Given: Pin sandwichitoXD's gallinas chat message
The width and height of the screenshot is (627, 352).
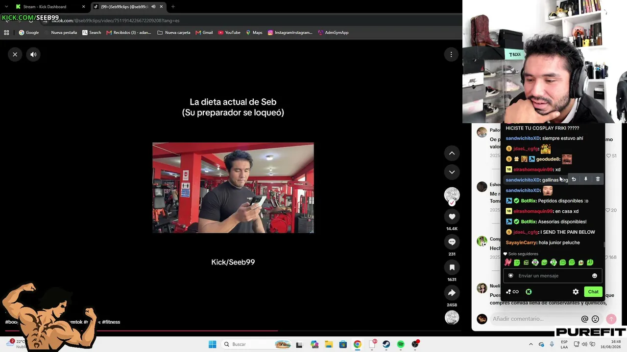Looking at the screenshot, I should tap(586, 179).
